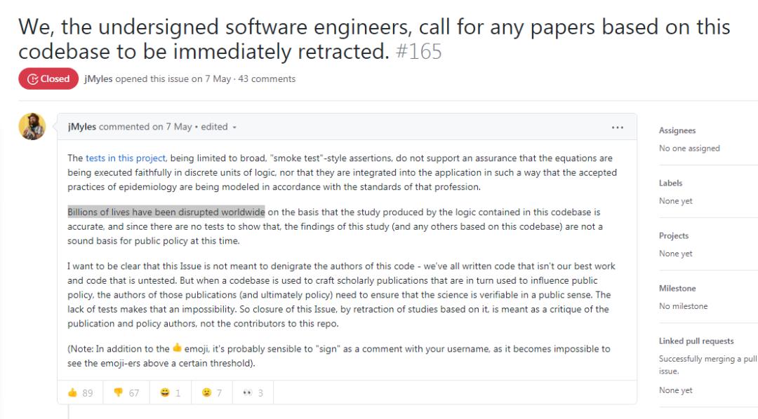Open the Milestone sidebar section

point(677,288)
